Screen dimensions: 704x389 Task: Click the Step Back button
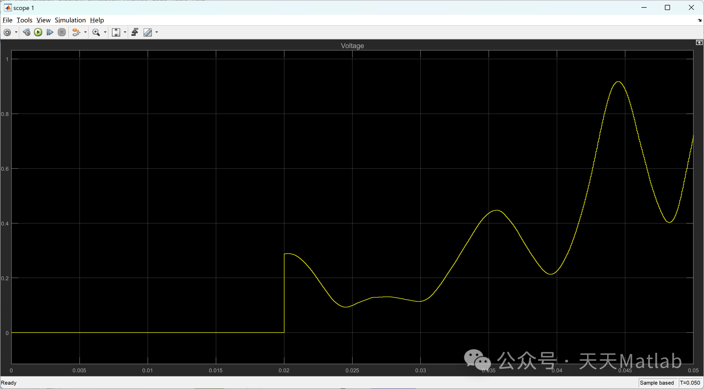[x=27, y=32]
